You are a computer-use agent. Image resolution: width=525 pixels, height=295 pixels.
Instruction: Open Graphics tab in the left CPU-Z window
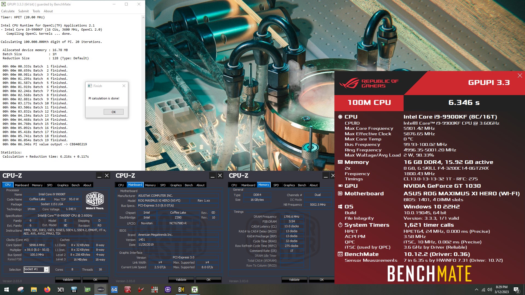[63, 185]
